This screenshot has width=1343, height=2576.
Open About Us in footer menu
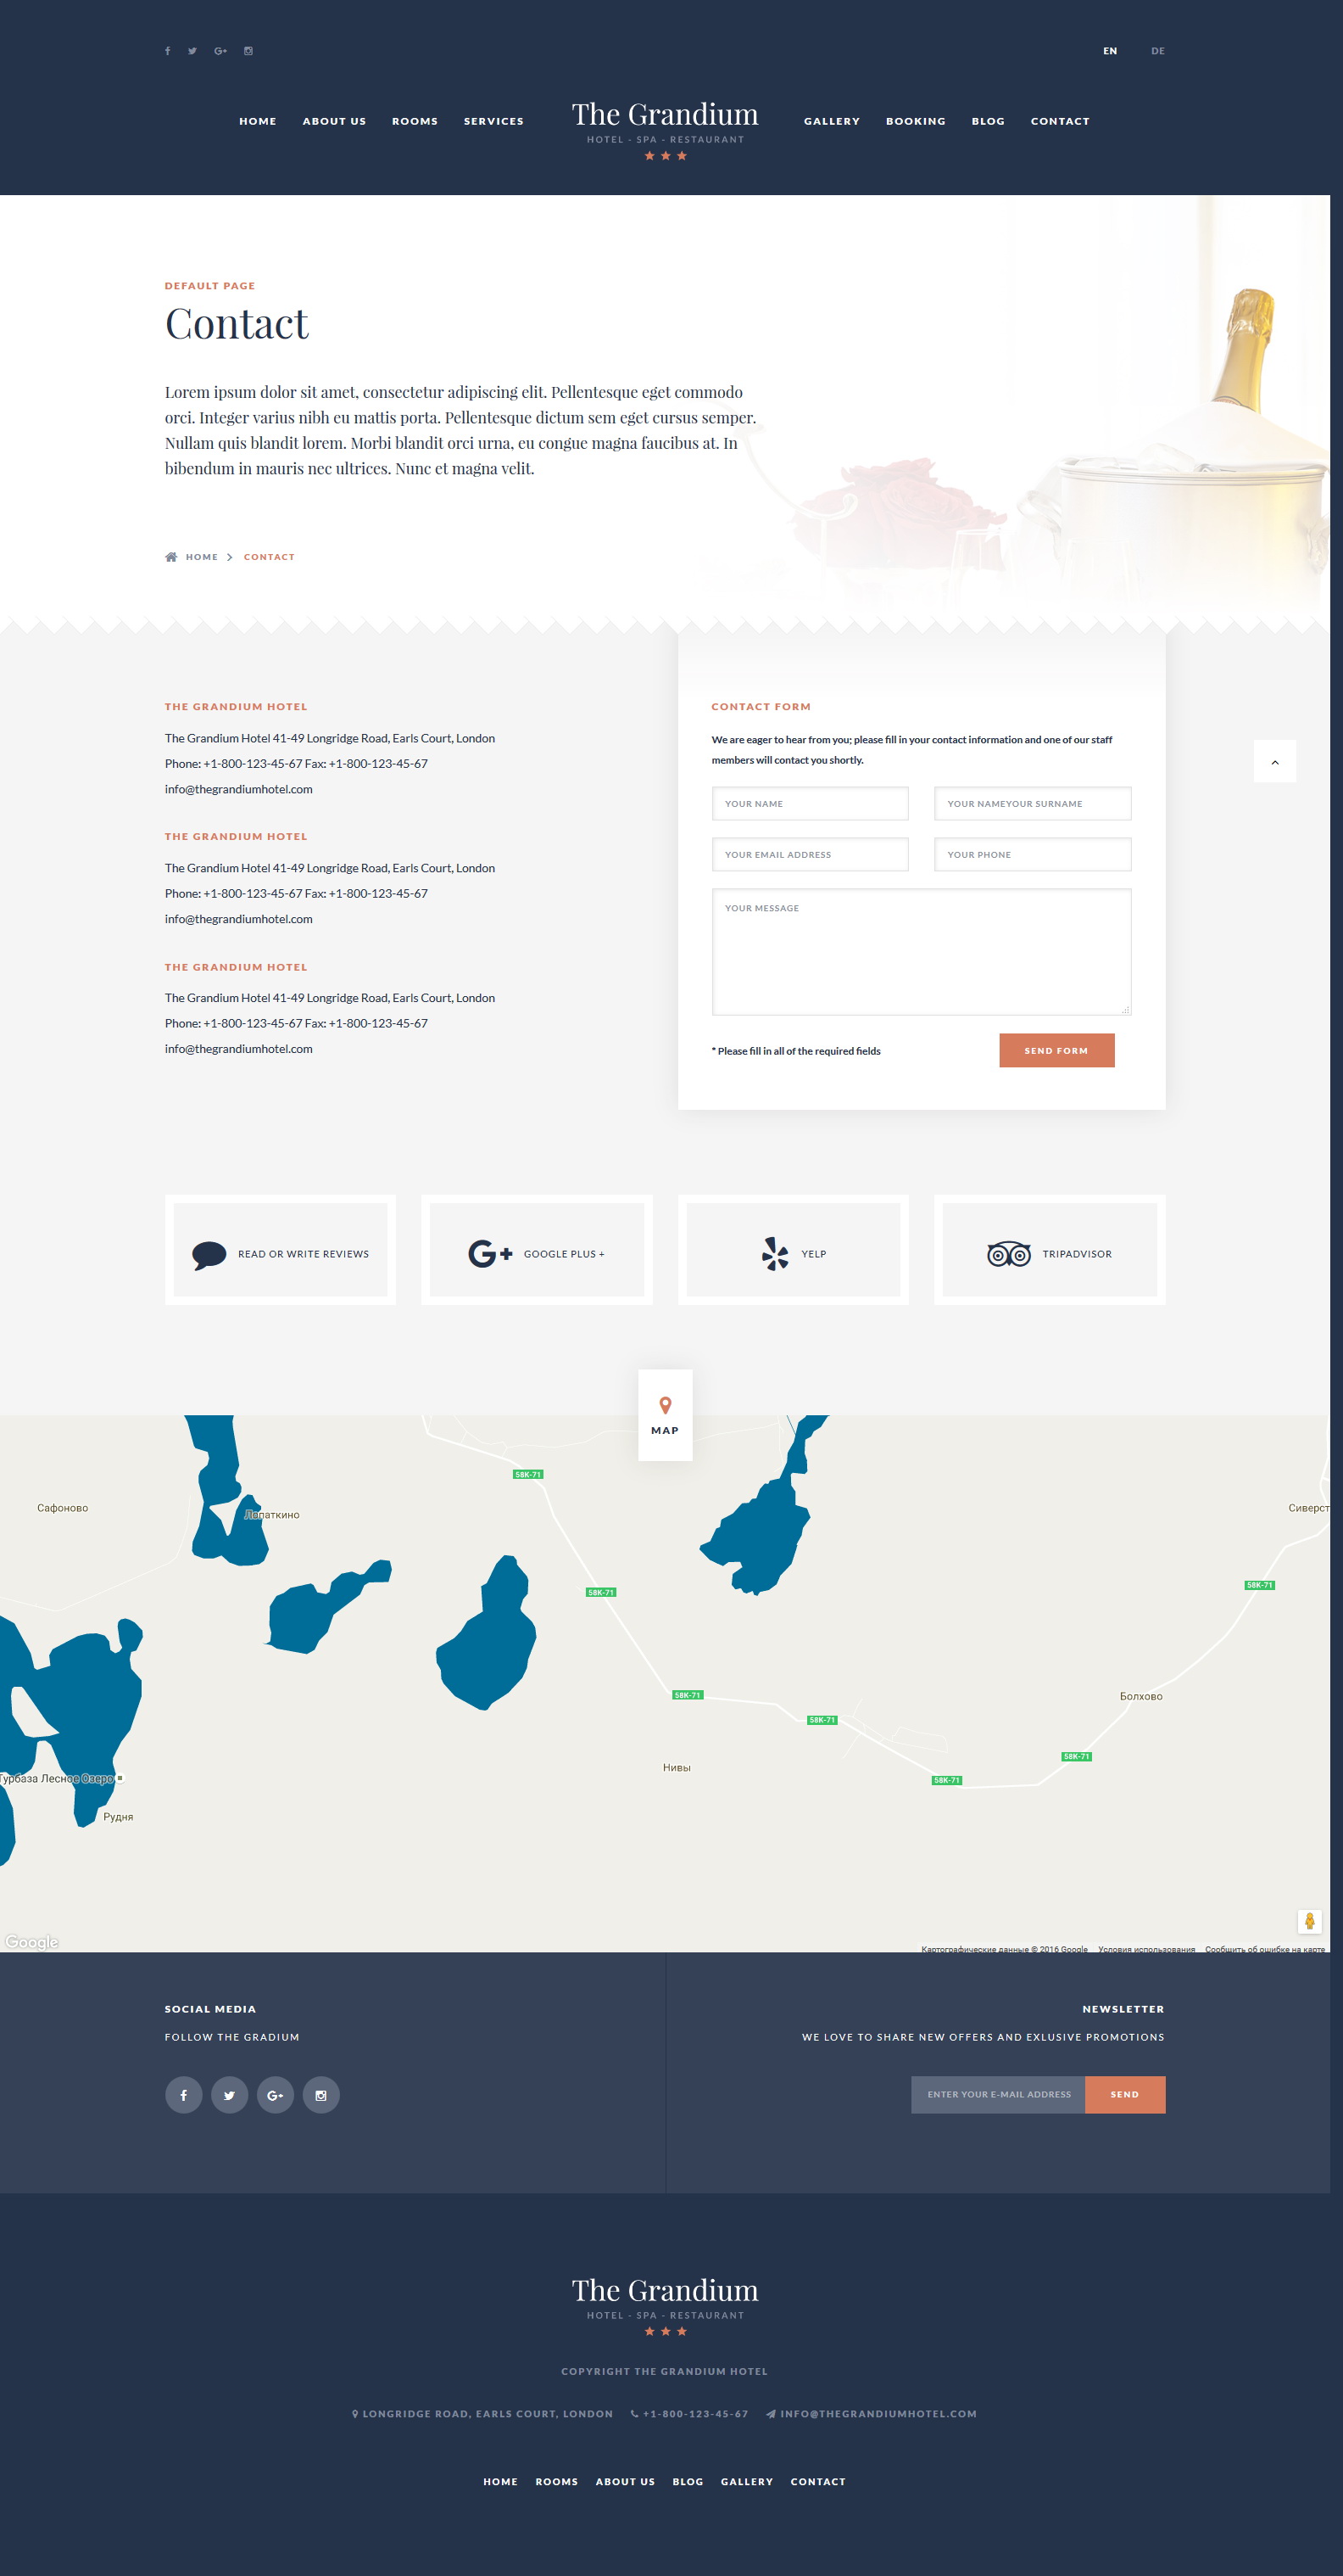click(x=626, y=2482)
